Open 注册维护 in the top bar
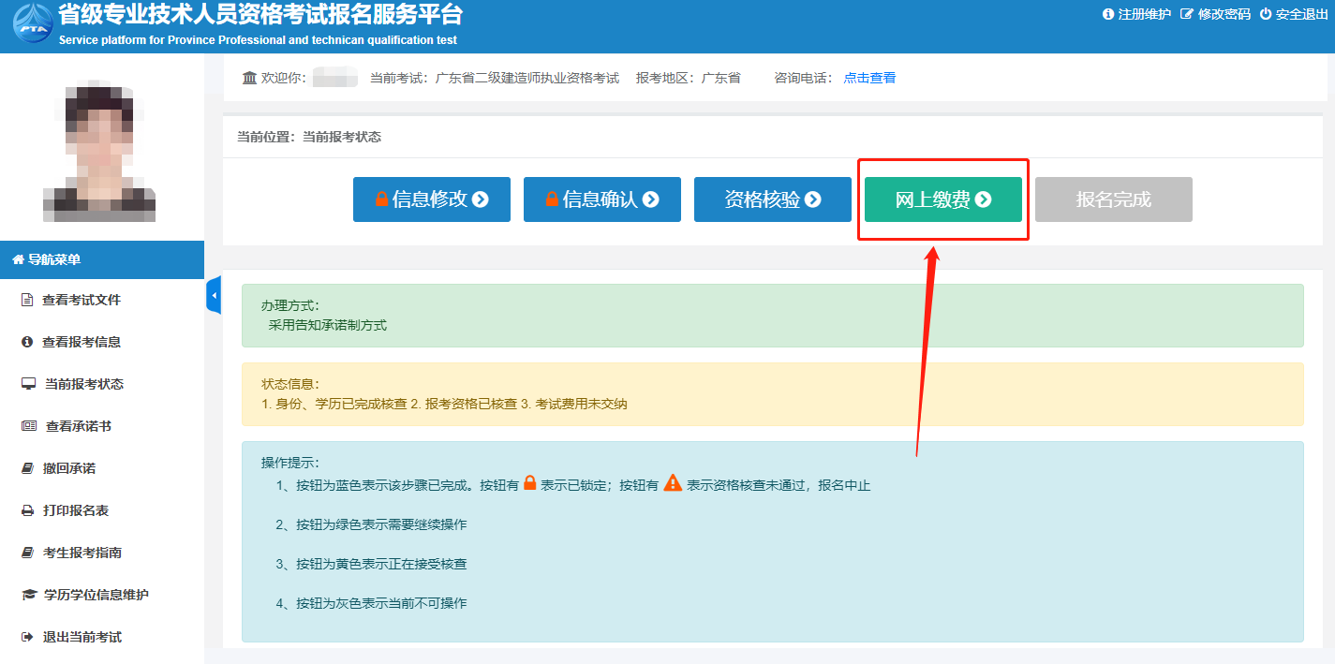This screenshot has width=1335, height=664. [1136, 14]
